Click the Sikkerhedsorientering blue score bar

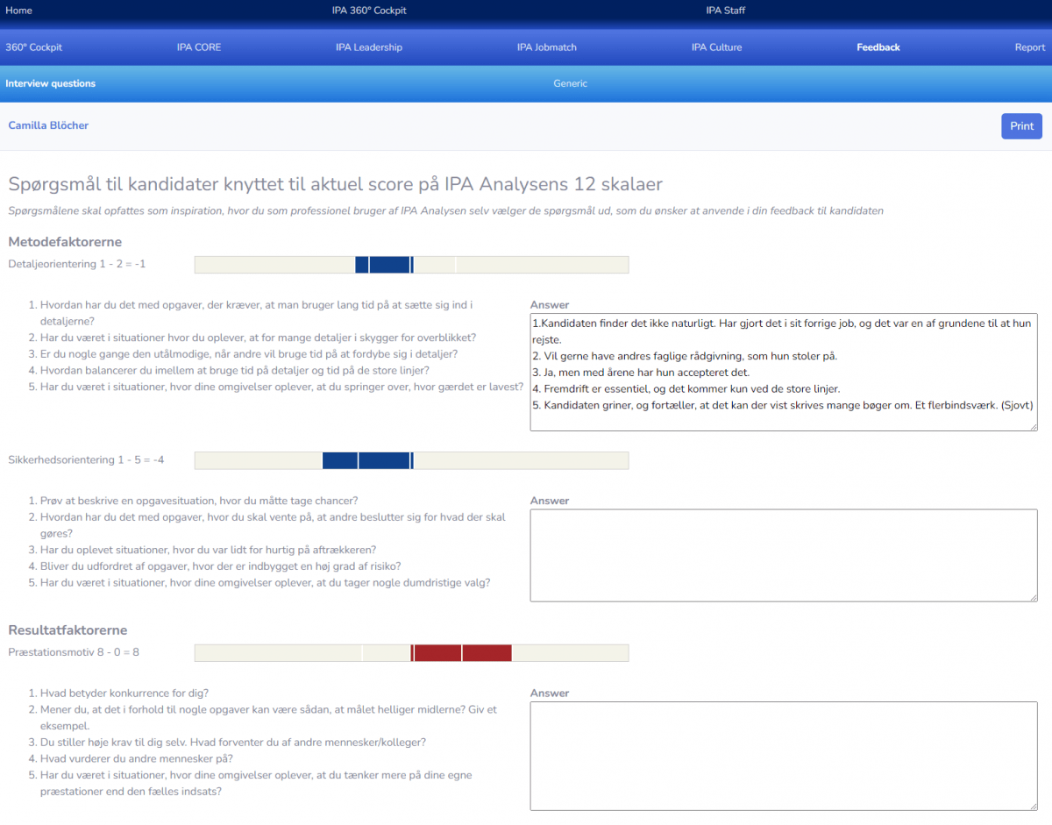click(367, 460)
